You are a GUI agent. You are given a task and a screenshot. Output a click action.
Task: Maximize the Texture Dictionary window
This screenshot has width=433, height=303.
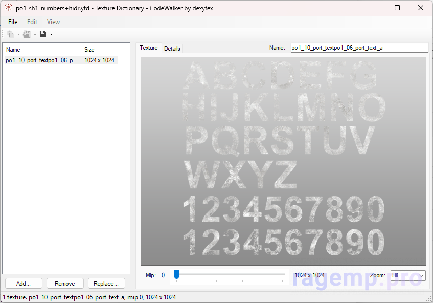(x=397, y=8)
